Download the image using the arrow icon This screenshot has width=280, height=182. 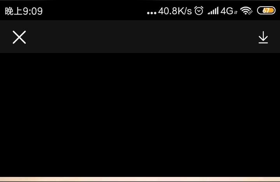[x=263, y=37]
